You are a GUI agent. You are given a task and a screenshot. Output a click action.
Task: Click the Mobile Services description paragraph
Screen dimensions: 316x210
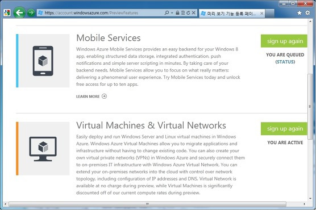click(158, 66)
